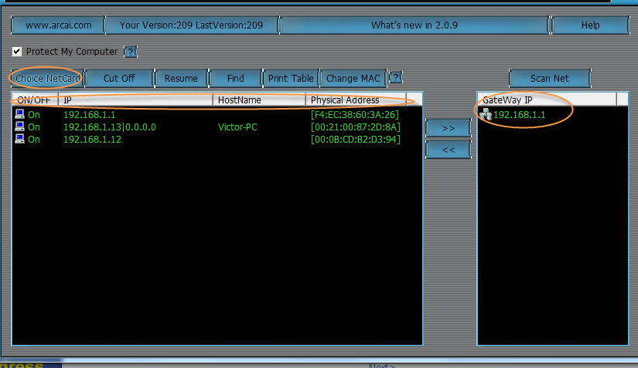638x368 pixels.
Task: Start a scan with Scan Net
Action: point(550,79)
